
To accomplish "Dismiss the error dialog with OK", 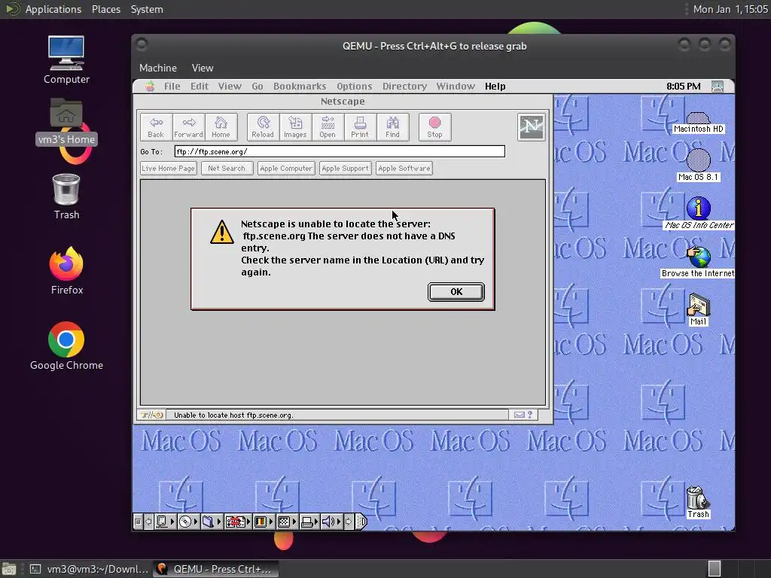I will (x=456, y=291).
